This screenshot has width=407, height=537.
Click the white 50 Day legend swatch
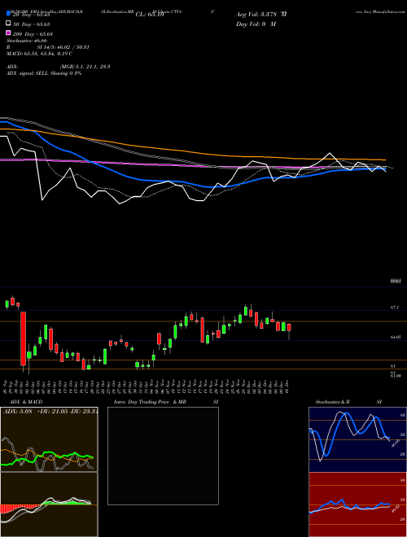point(8,24)
